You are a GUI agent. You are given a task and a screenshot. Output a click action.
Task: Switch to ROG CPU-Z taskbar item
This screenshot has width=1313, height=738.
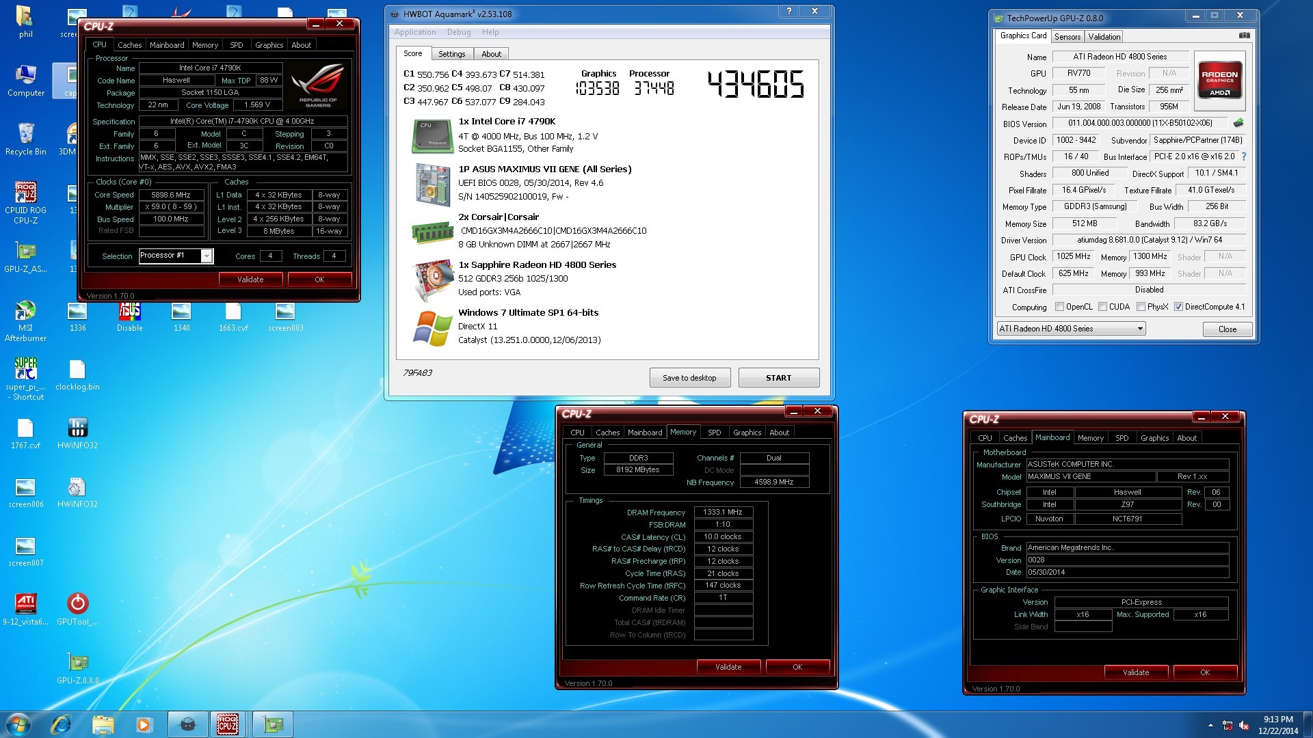(227, 724)
